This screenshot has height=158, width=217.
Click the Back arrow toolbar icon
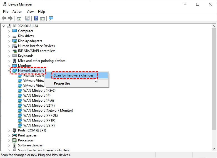click(4, 18)
